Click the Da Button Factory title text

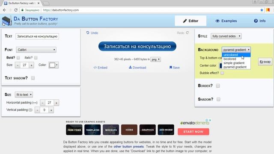click(36, 19)
